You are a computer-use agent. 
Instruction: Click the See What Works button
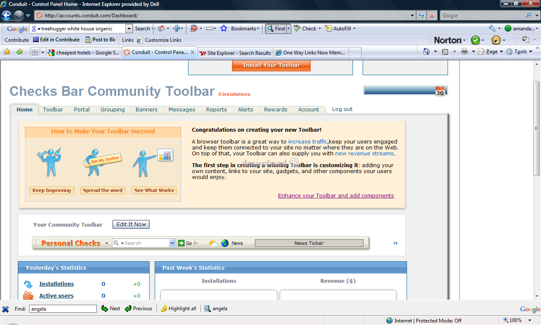(x=154, y=190)
